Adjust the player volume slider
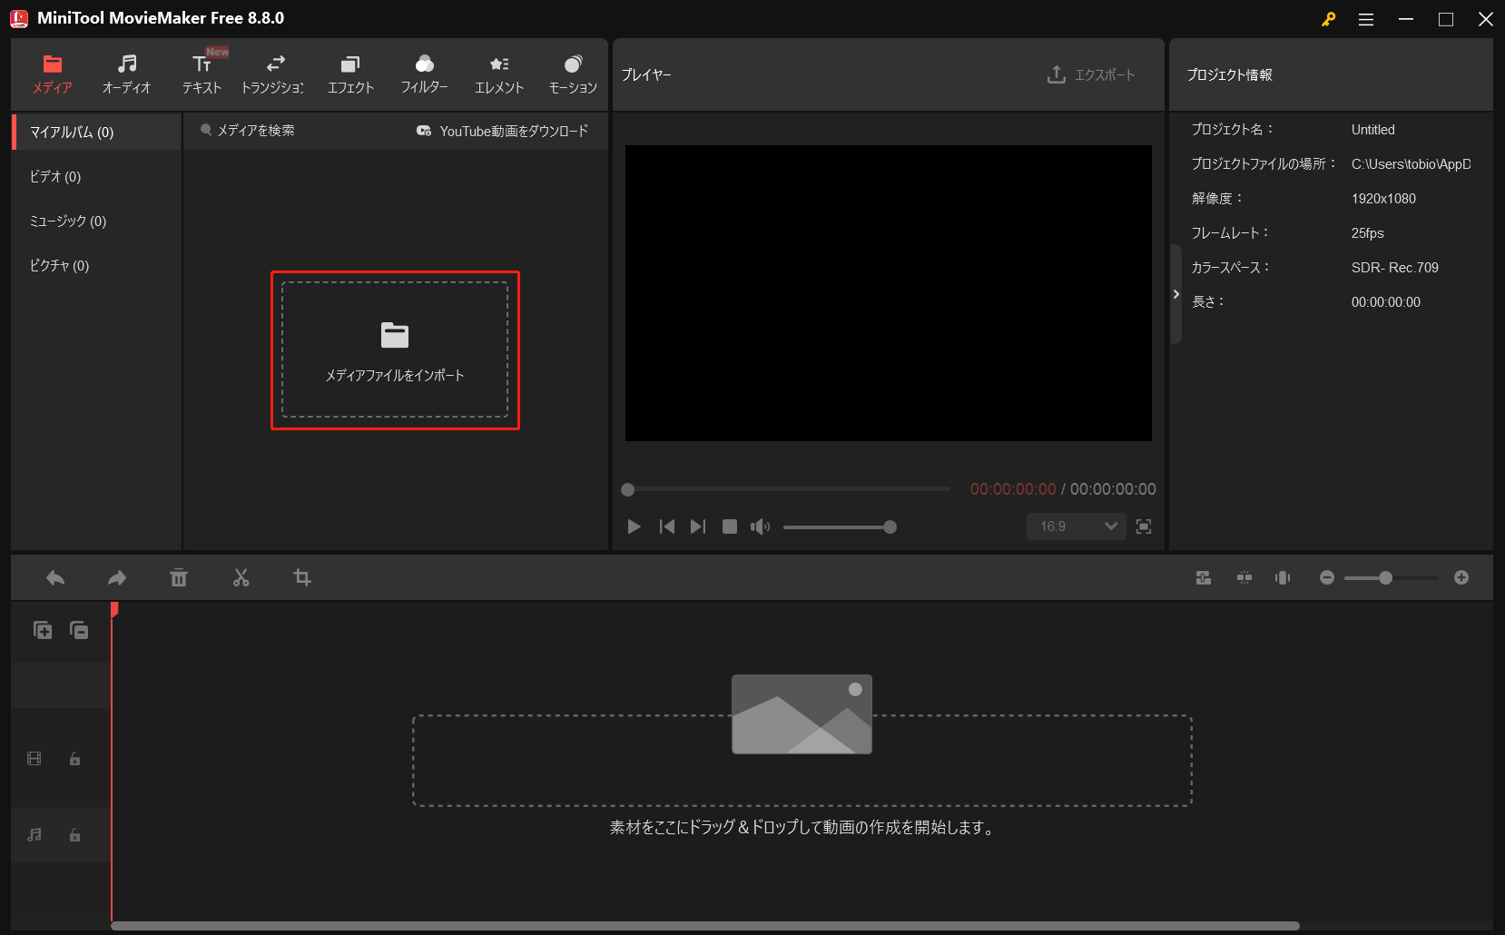This screenshot has height=935, width=1505. click(840, 527)
